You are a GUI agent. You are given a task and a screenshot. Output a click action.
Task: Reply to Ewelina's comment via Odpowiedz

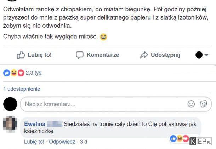coord(62,142)
